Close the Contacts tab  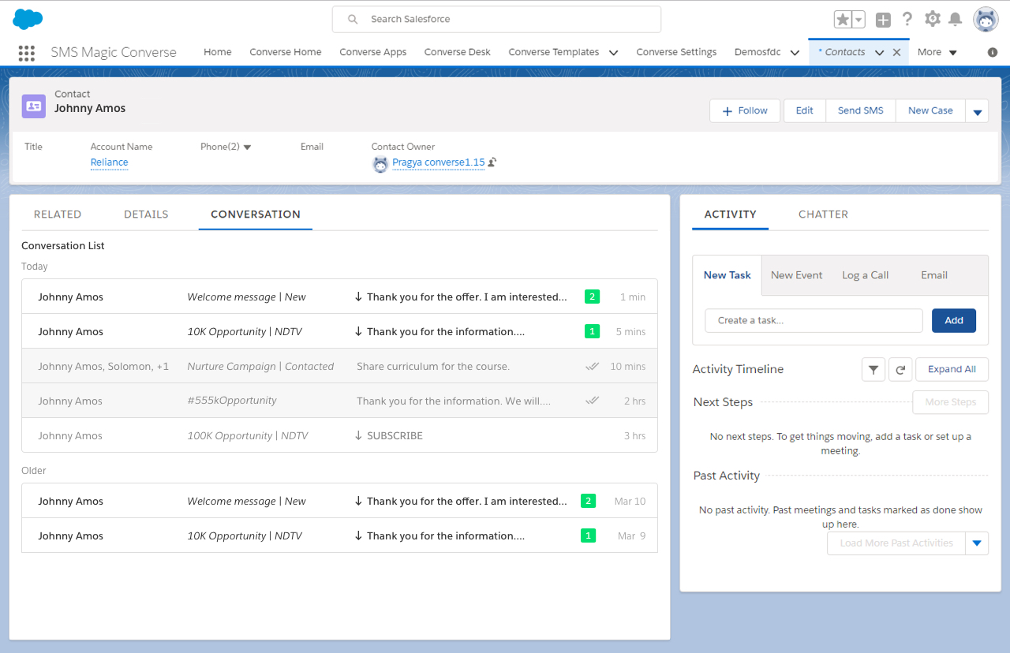click(896, 52)
